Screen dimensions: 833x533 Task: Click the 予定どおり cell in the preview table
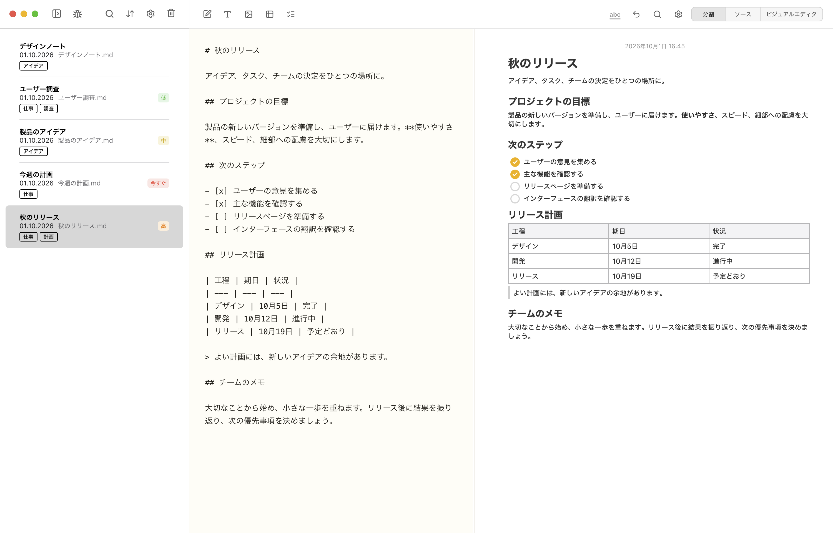pyautogui.click(x=759, y=276)
